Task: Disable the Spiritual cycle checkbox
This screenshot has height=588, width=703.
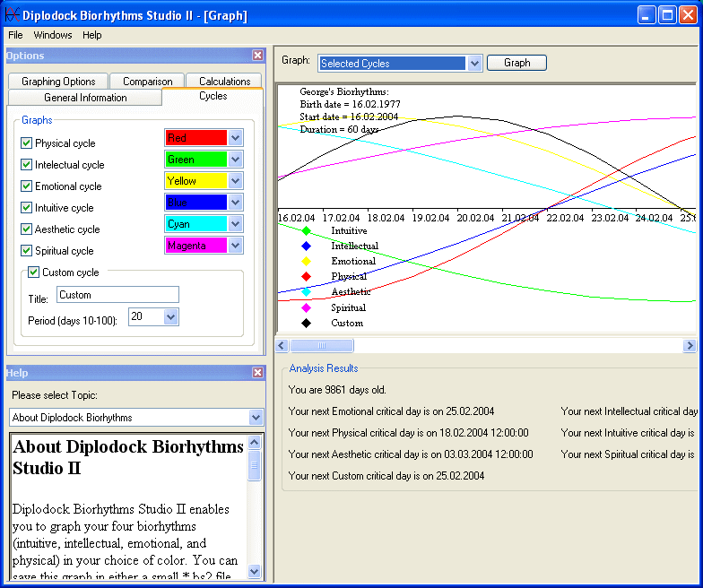Action: 27,251
